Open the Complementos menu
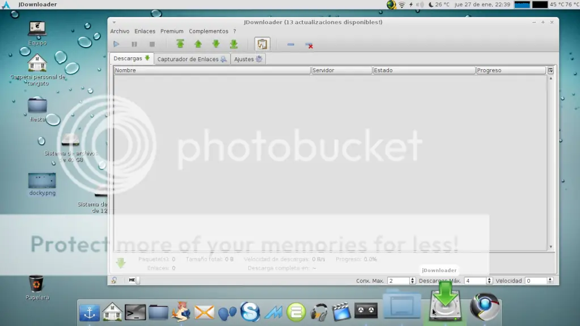Image resolution: width=580 pixels, height=326 pixels. 209,31
